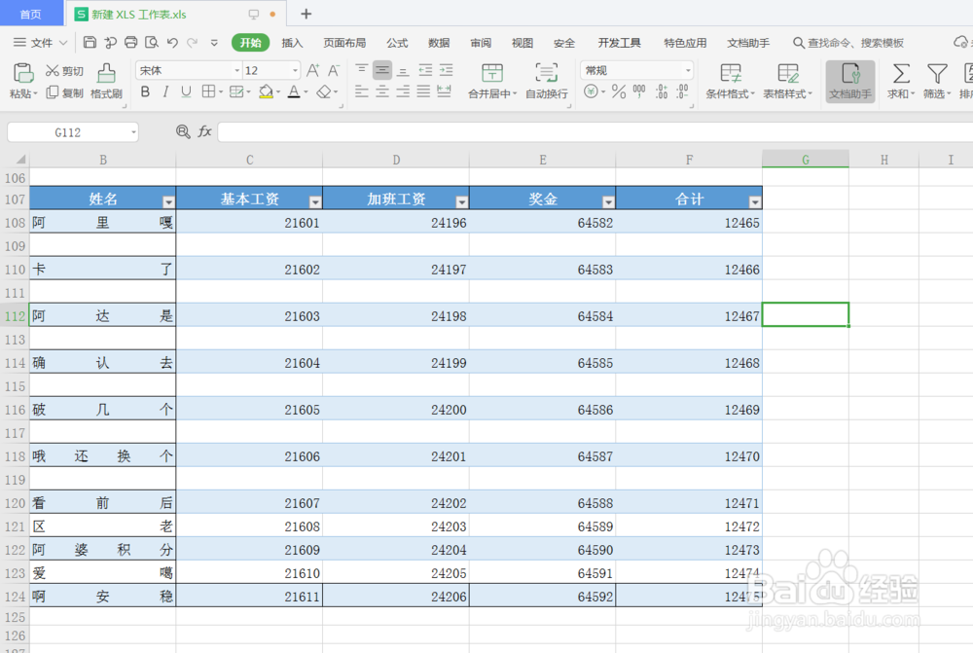Click the formula bar input
The height and width of the screenshot is (653, 973).
[595, 132]
